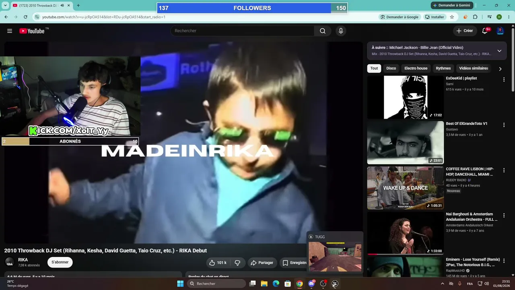Open options for COFFEE RAVE LISBON video
Image resolution: width=515 pixels, height=290 pixels.
click(504, 170)
